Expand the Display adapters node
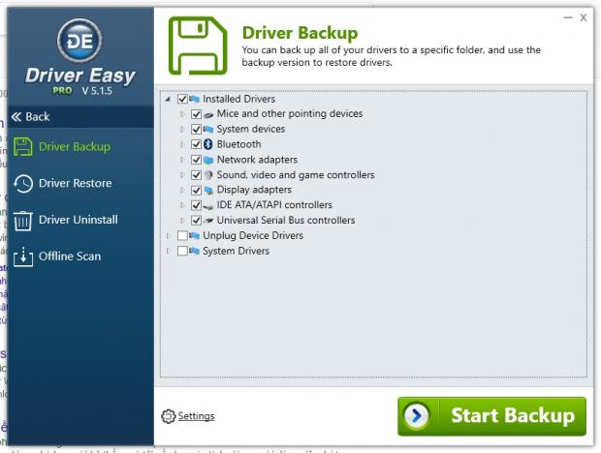 tap(182, 190)
